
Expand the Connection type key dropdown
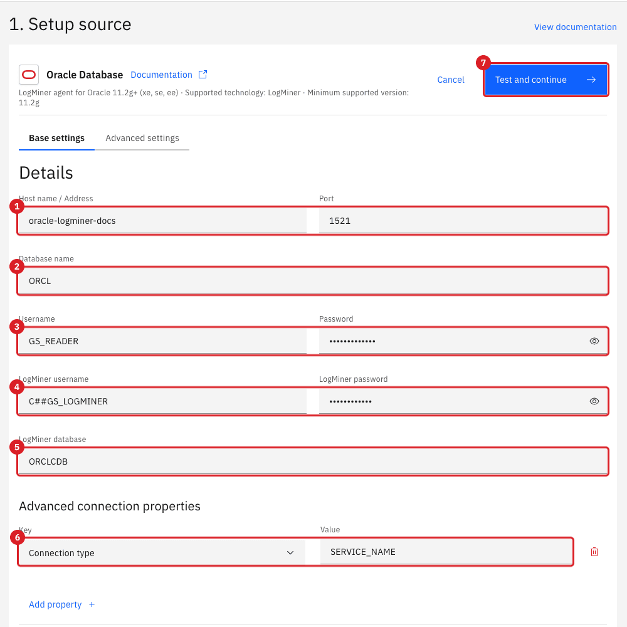(x=290, y=552)
